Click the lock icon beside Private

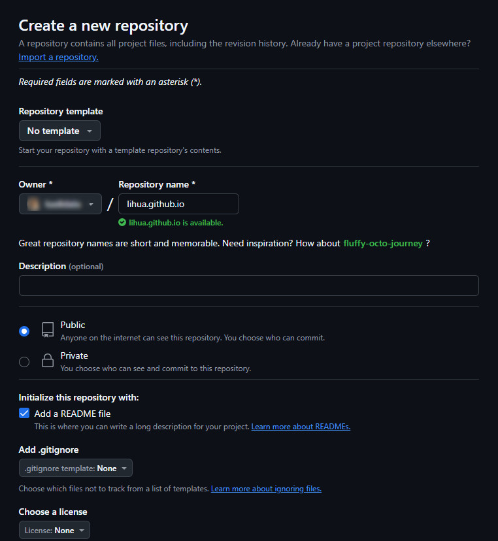coord(47,361)
